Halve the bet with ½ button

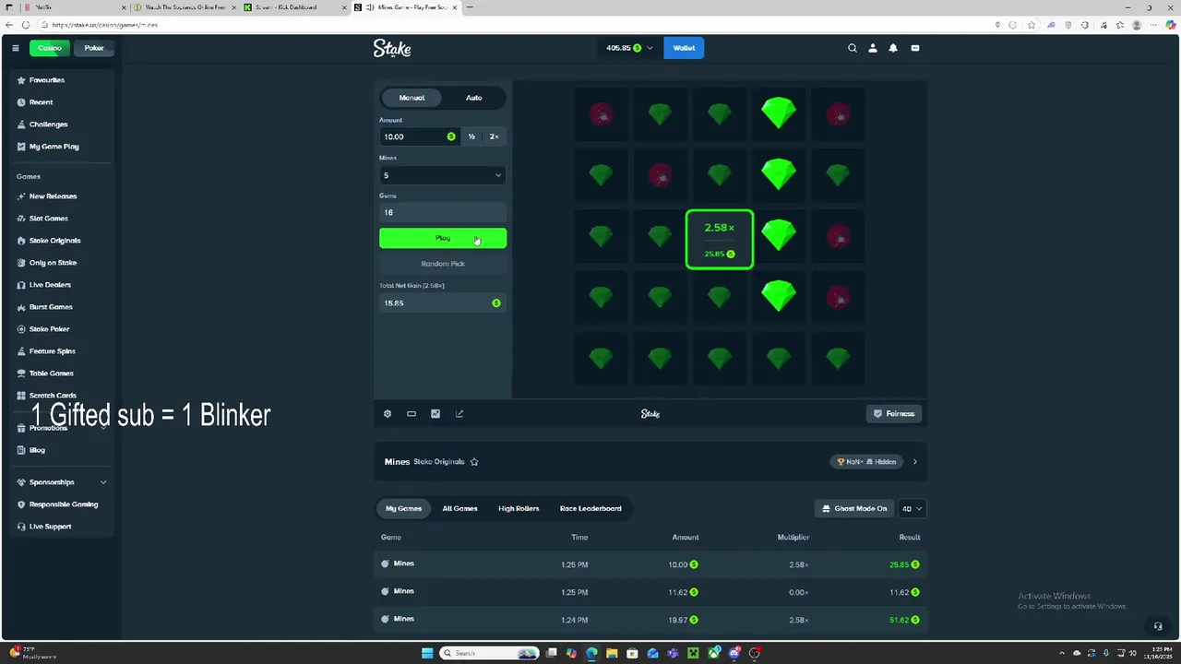(x=471, y=136)
